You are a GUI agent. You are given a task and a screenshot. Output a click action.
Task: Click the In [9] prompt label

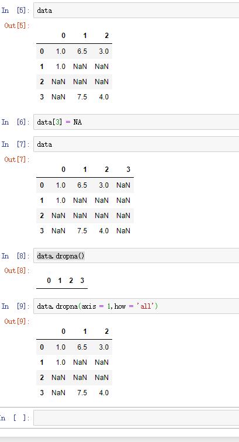coord(16,306)
